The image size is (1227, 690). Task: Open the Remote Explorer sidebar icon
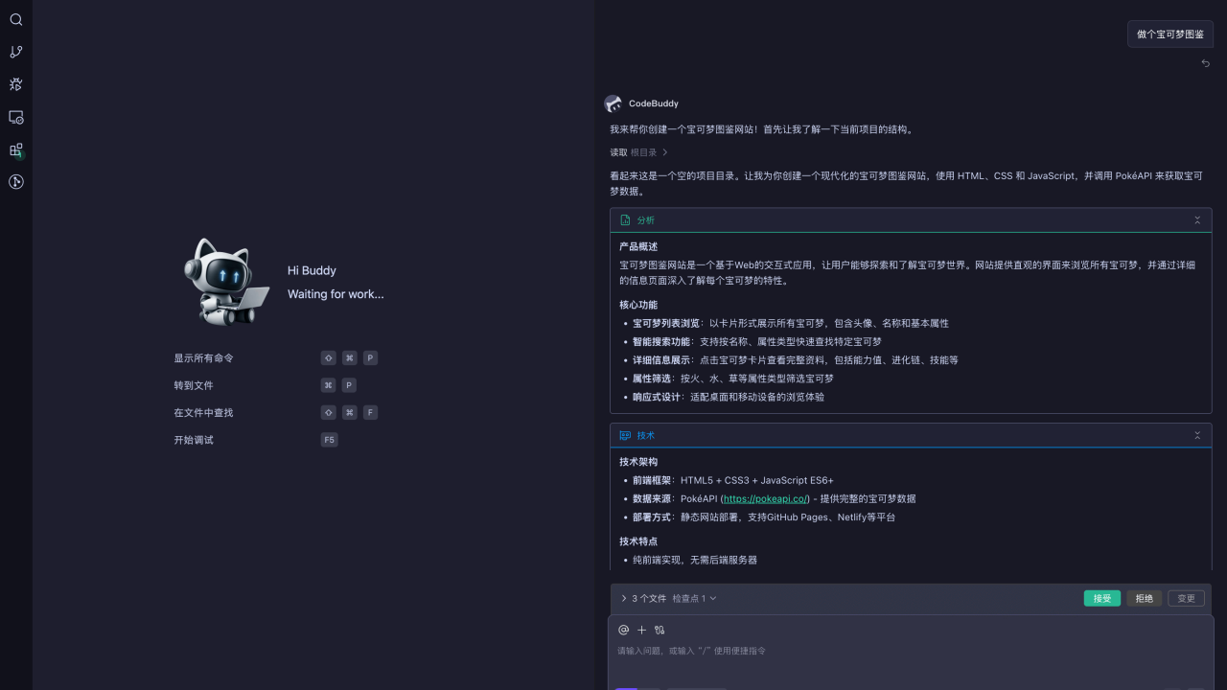tap(16, 117)
